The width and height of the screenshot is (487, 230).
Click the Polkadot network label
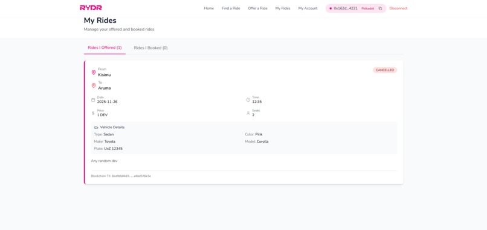368,8
